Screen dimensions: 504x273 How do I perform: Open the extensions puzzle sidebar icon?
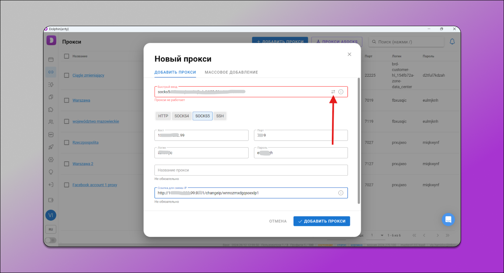coord(51,109)
